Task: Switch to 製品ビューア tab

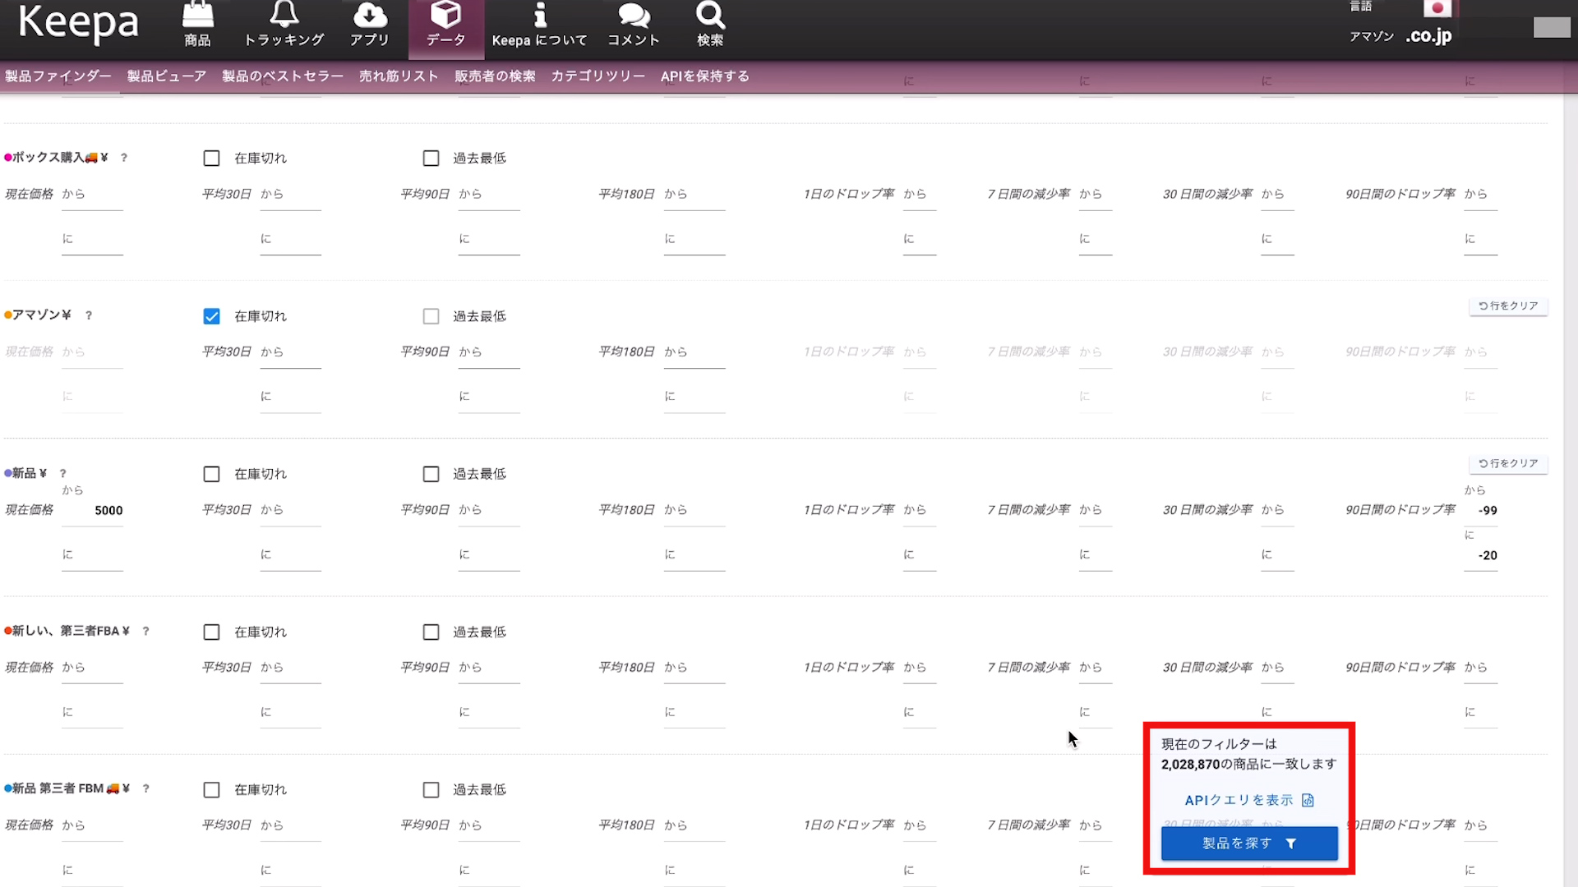Action: point(166,76)
